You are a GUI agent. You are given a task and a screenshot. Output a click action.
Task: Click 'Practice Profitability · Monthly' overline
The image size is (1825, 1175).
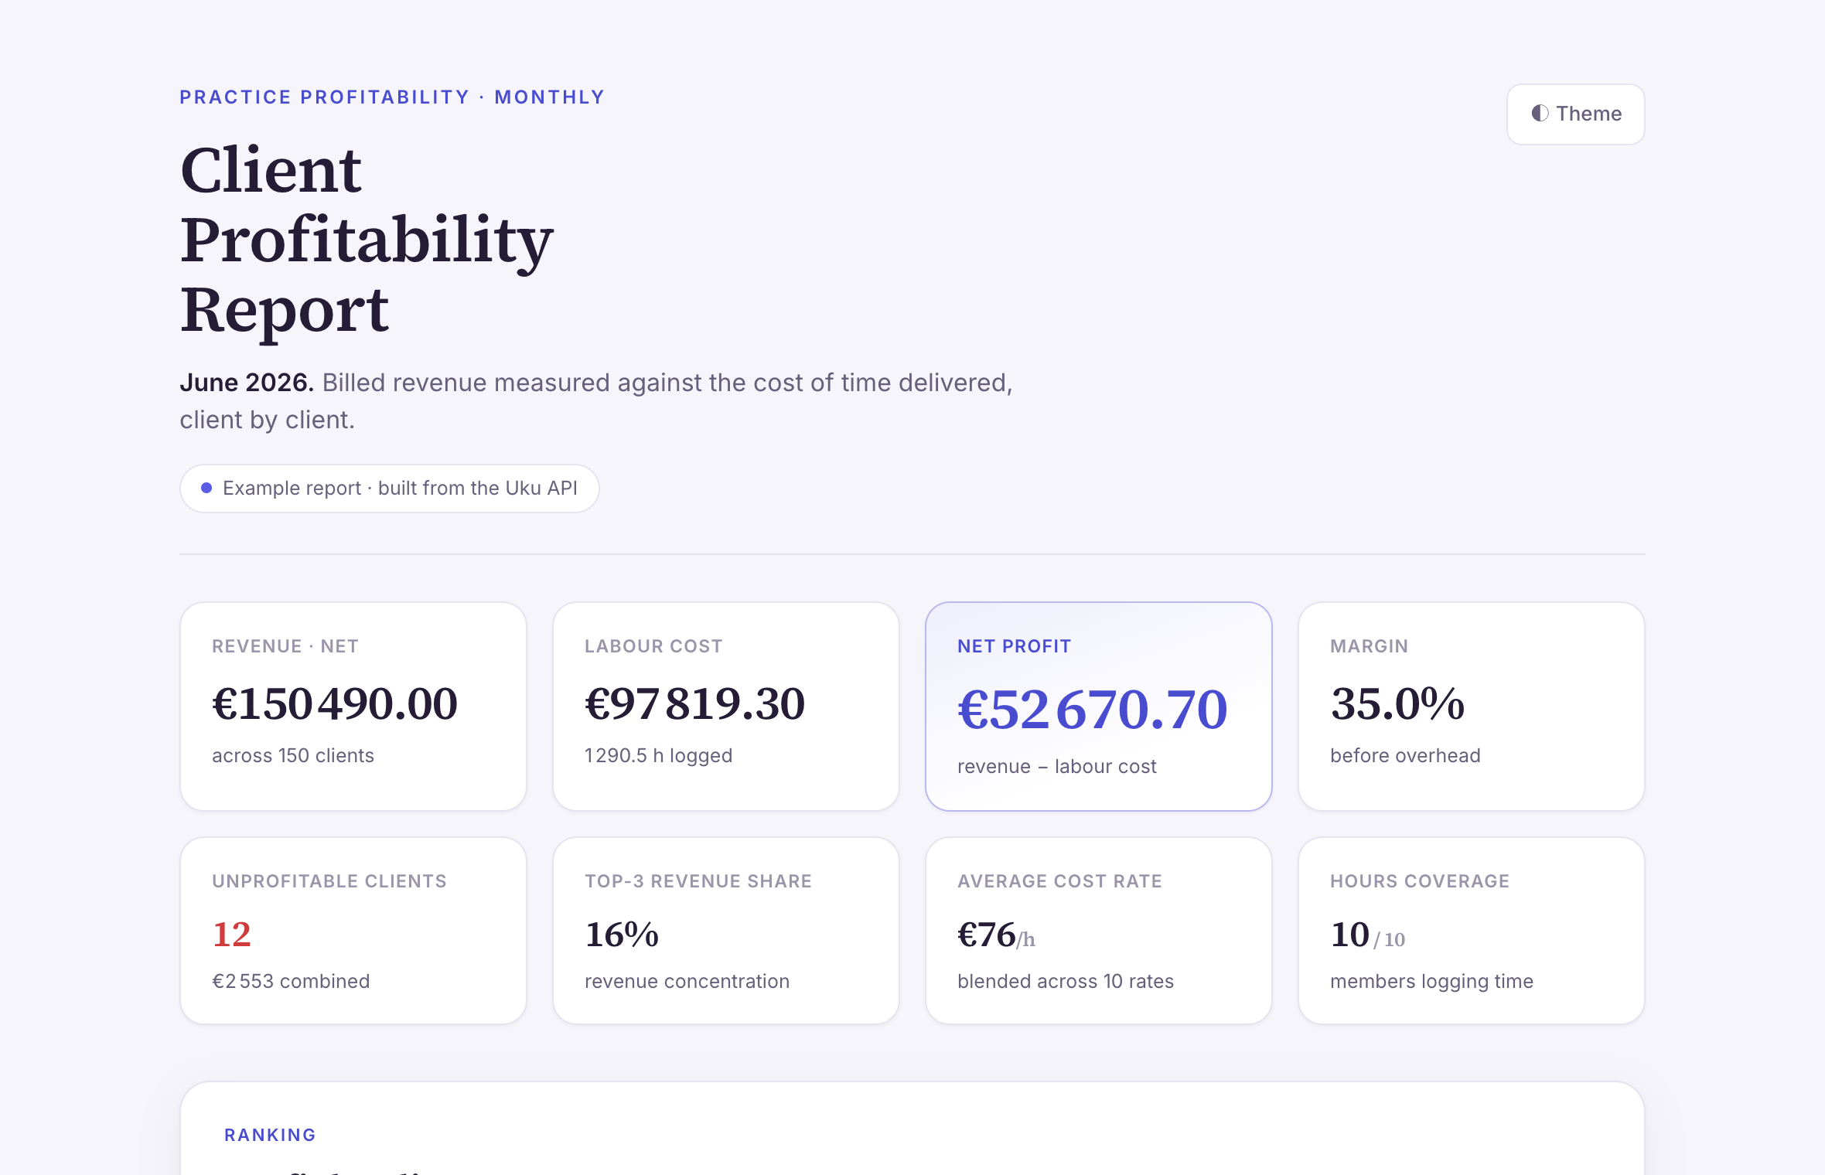(x=392, y=97)
